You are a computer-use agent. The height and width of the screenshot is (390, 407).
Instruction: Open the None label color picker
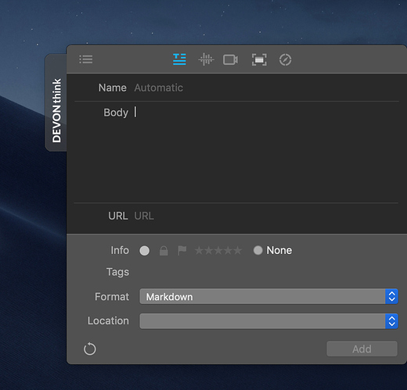[x=272, y=250]
